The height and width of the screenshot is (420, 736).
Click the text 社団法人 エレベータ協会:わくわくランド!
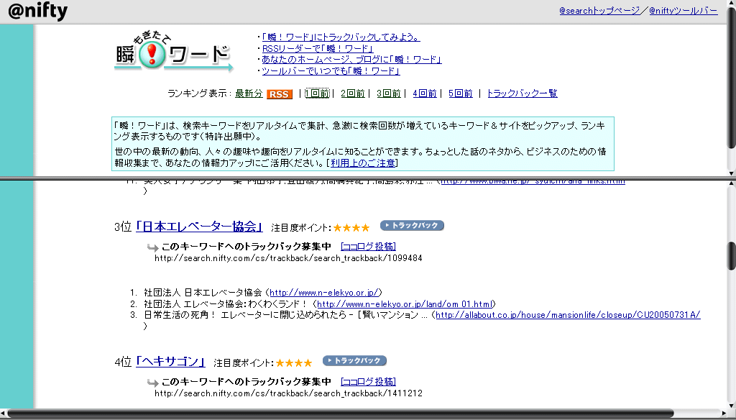pos(226,304)
